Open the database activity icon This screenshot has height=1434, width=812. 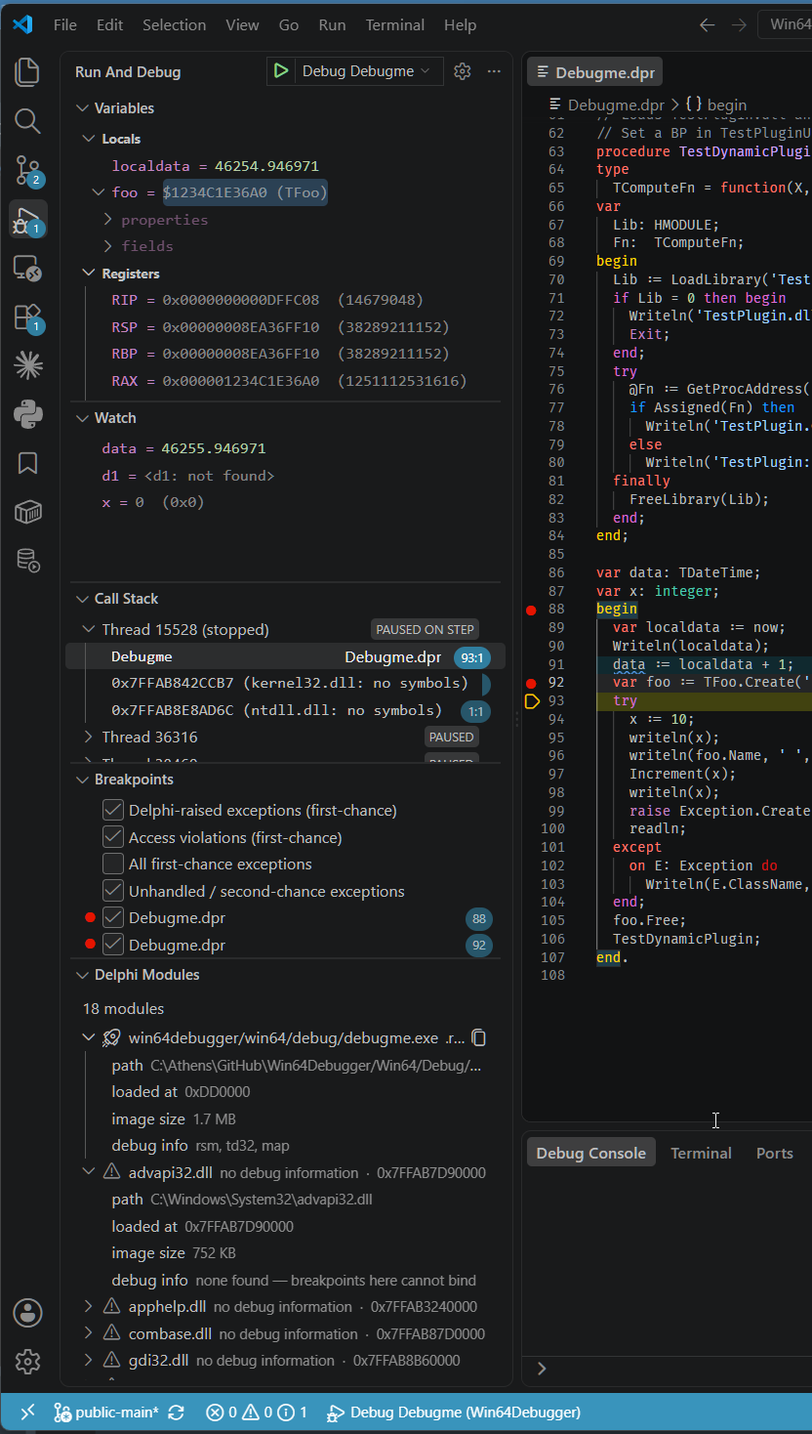(x=27, y=560)
